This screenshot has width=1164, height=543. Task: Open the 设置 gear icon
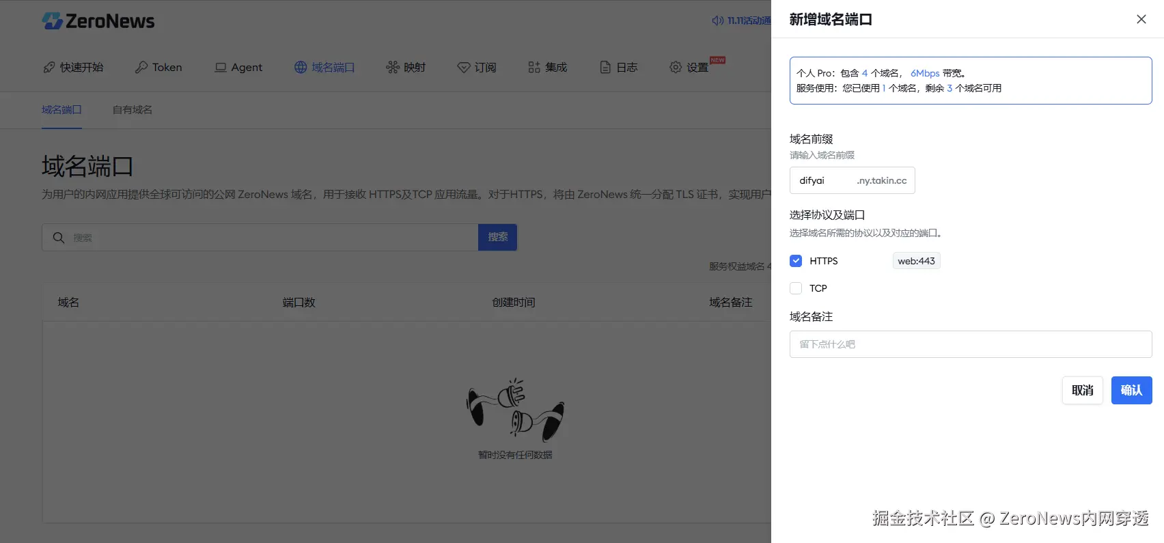click(x=676, y=67)
